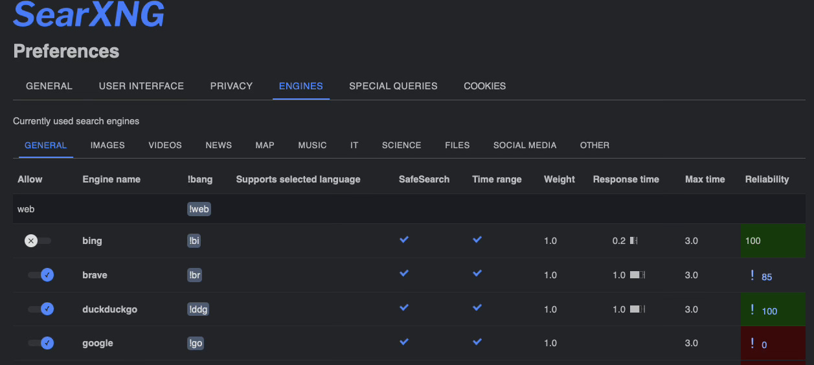The height and width of the screenshot is (365, 814).
Task: Click duckduckgo's Time range checkmark icon
Action: [x=477, y=307]
